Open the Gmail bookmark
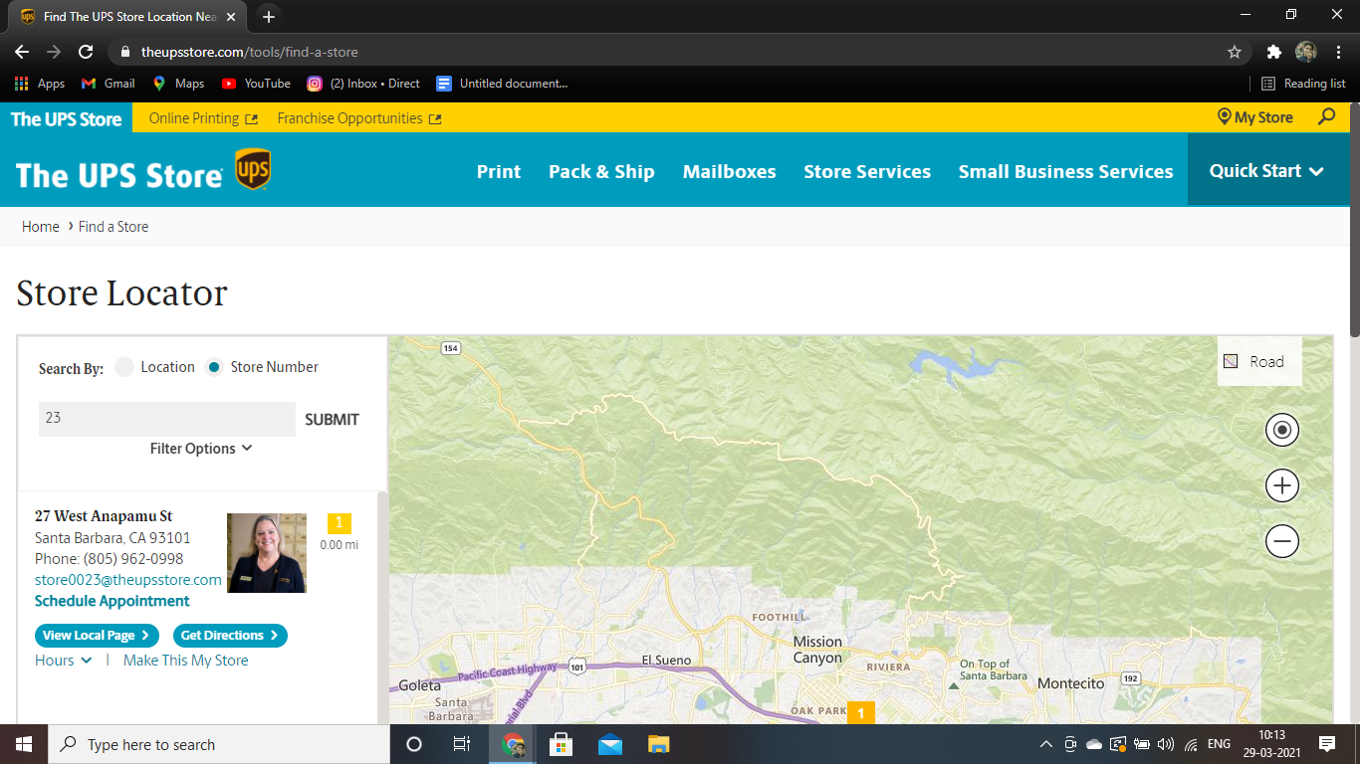 108,84
